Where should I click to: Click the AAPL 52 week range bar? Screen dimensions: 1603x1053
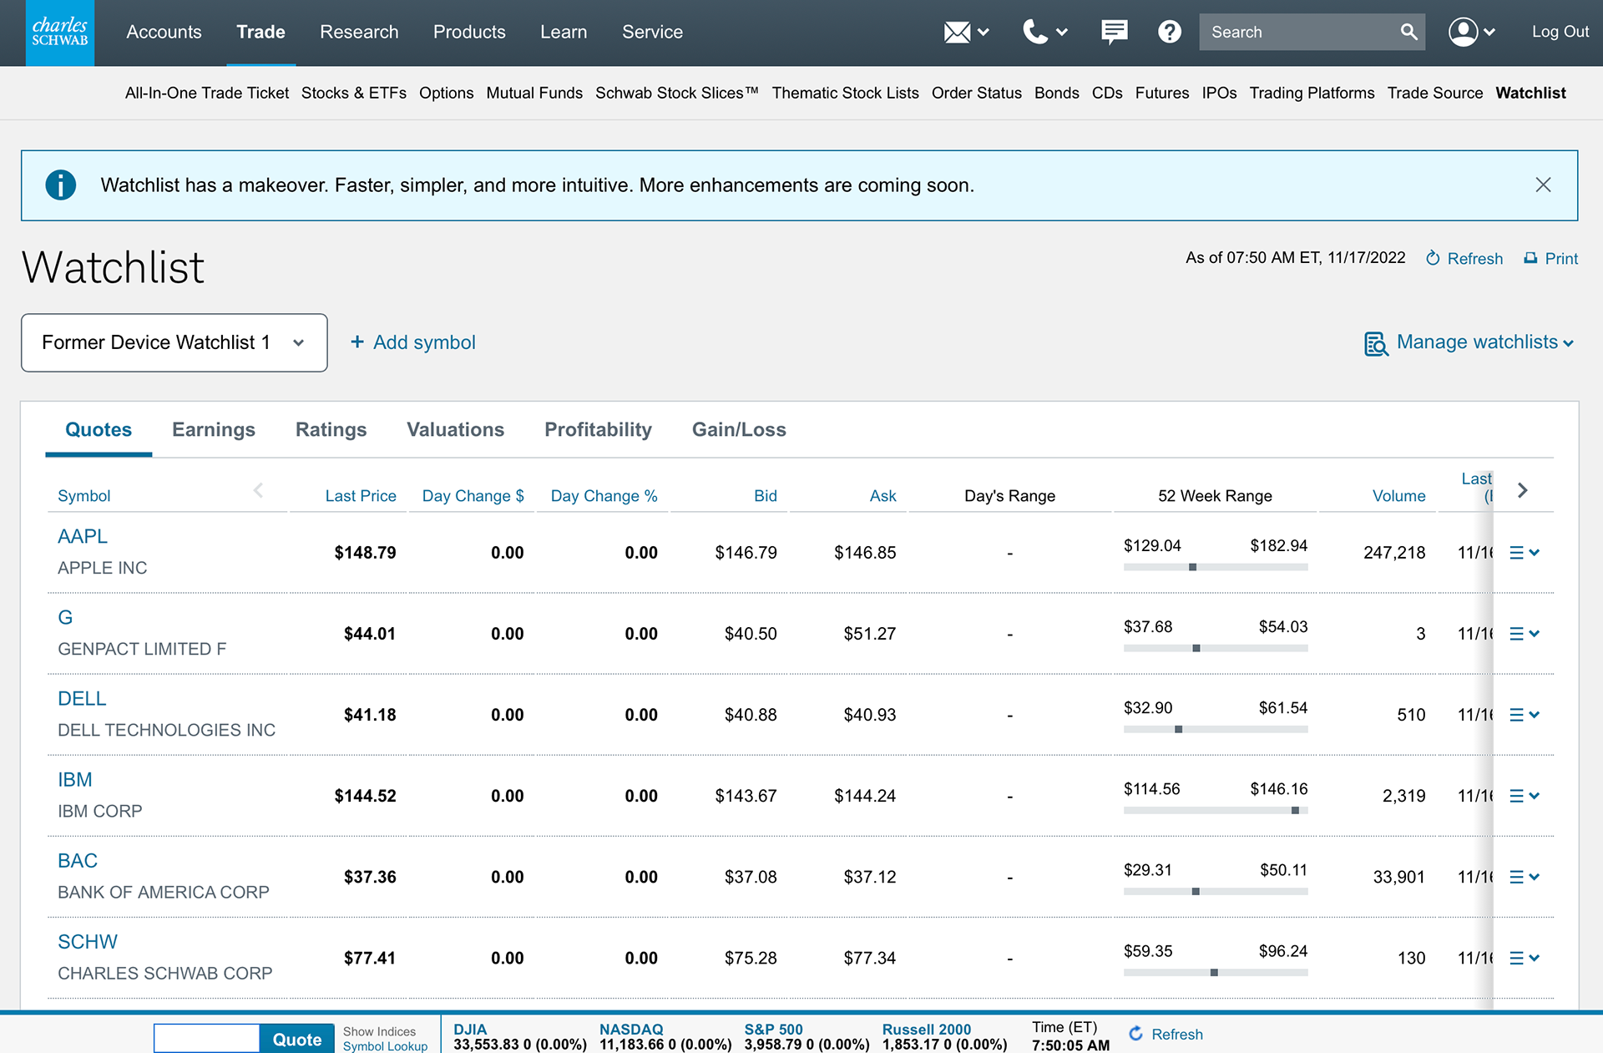coord(1215,567)
